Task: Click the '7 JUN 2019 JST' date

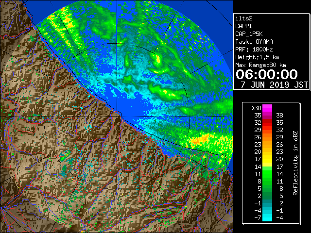Action: pyautogui.click(x=274, y=85)
